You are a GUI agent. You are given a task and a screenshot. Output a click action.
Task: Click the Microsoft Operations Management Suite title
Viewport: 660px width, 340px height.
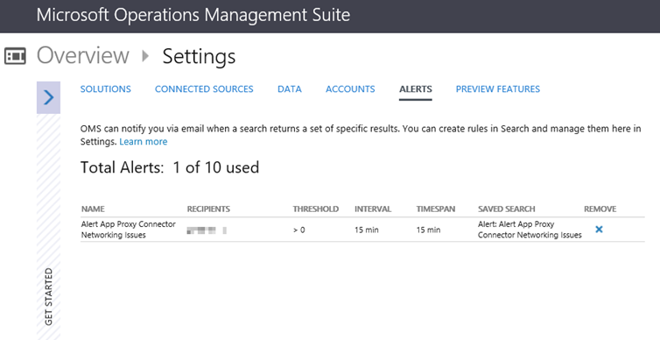point(193,15)
